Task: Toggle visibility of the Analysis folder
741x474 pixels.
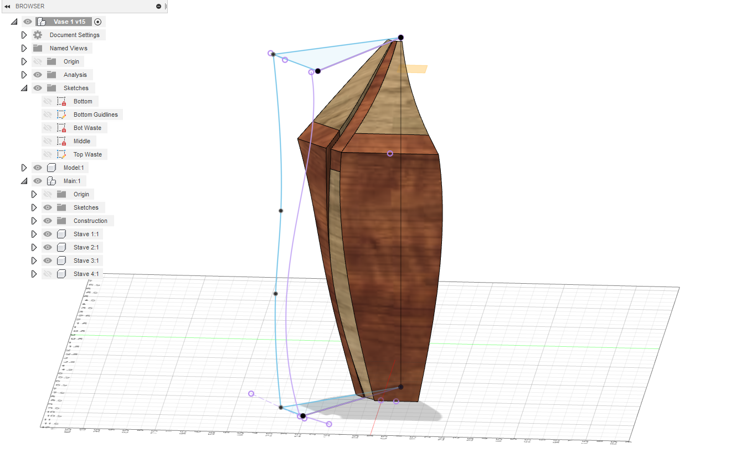Action: (x=37, y=75)
